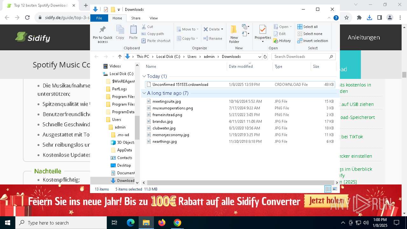
Task: Click the Rename ribbon button
Action: (x=213, y=38)
